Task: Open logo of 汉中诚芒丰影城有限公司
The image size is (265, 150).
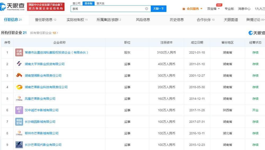Action: coord(19,110)
